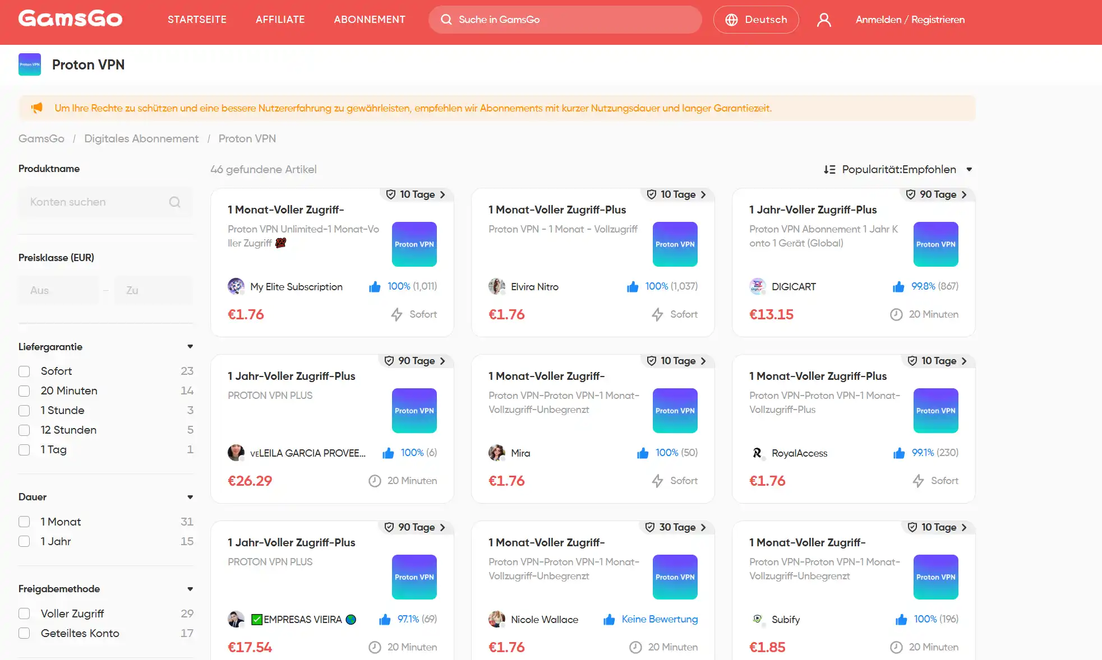
Task: Collapse the Dauer filter section
Action: click(190, 497)
